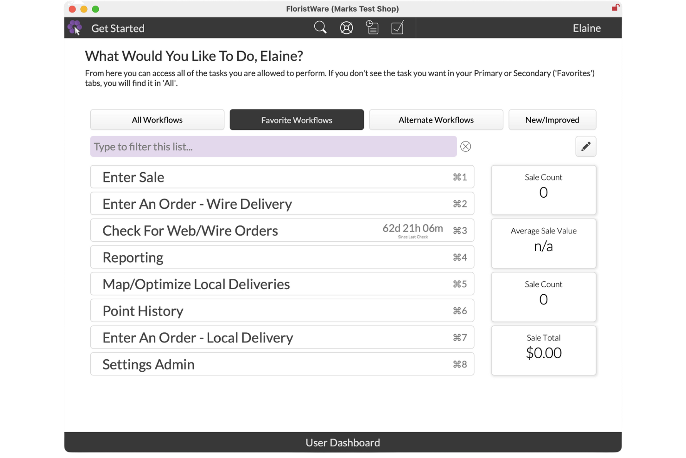This screenshot has height=458, width=686.
Task: Open Settings Admin
Action: (282, 364)
